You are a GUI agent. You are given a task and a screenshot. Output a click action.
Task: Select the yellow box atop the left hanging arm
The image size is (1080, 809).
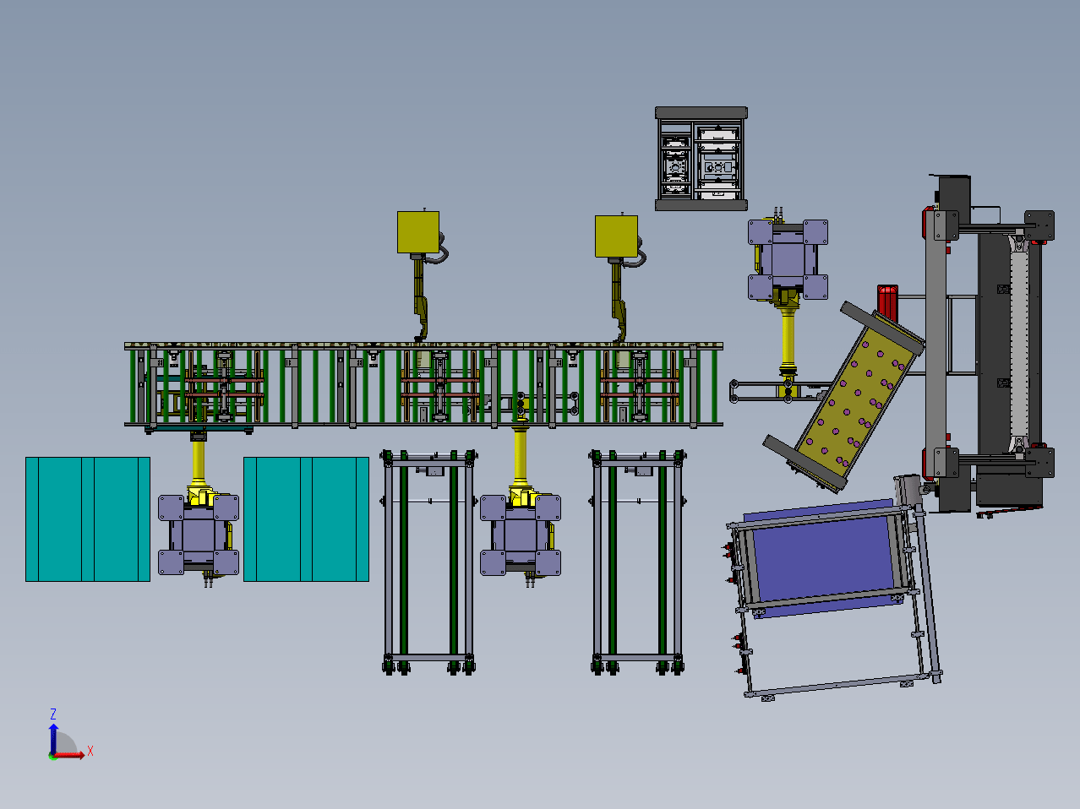point(418,232)
